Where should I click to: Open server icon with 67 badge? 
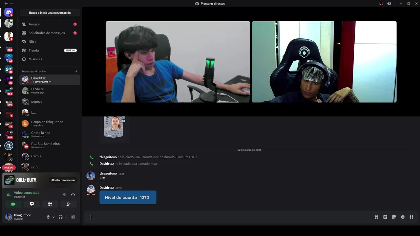9,58
